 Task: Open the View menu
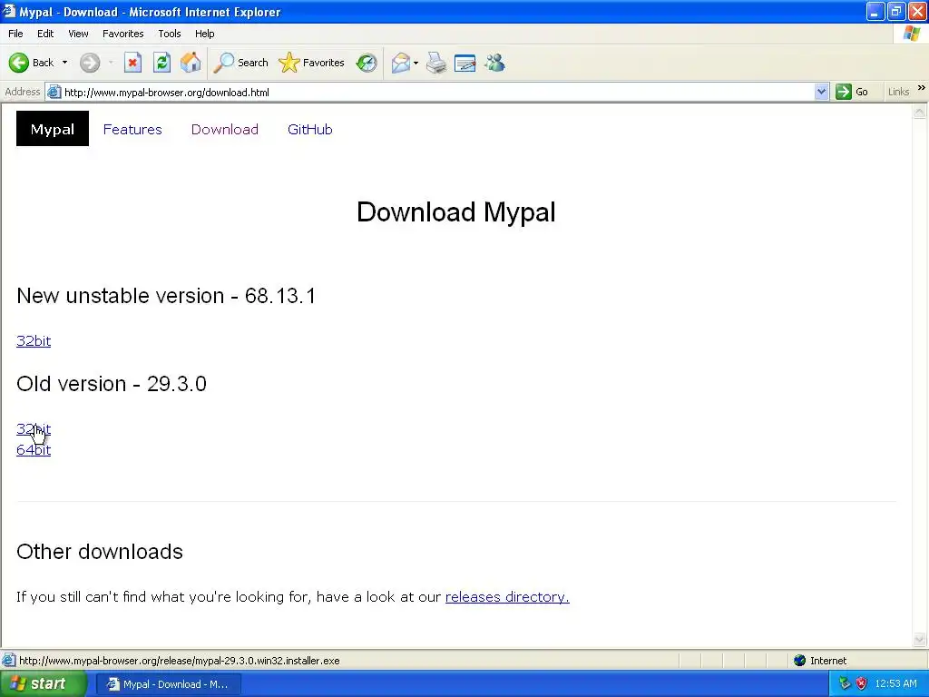coord(78,34)
